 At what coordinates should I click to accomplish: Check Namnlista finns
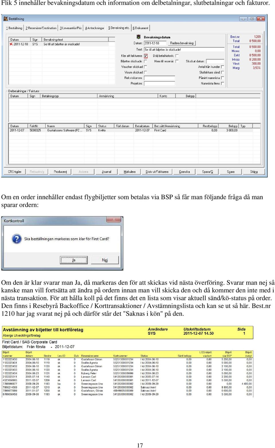click(x=223, y=83)
